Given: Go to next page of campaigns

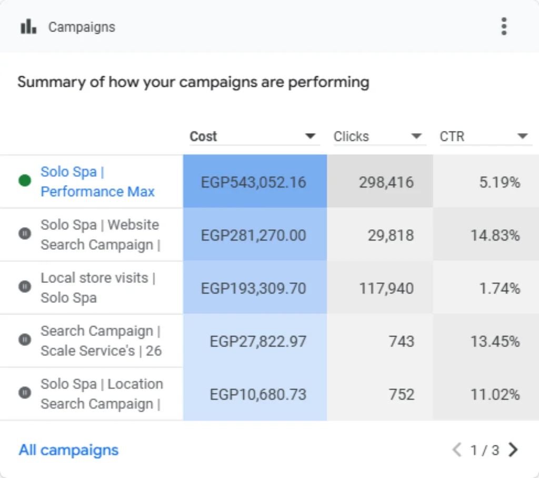Looking at the screenshot, I should tap(514, 450).
